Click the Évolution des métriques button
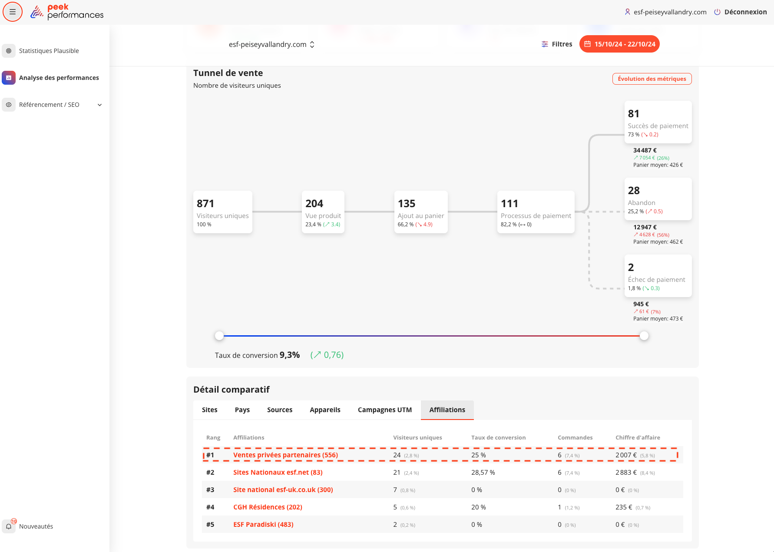Image resolution: width=774 pixels, height=552 pixels. click(x=652, y=79)
